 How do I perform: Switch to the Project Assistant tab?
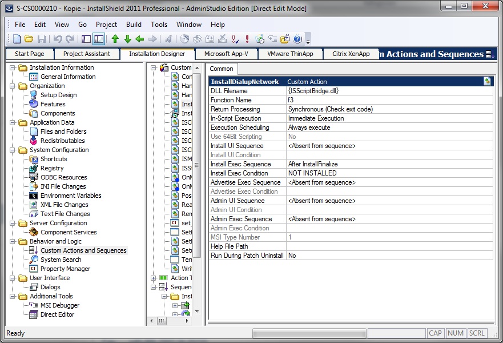point(87,54)
